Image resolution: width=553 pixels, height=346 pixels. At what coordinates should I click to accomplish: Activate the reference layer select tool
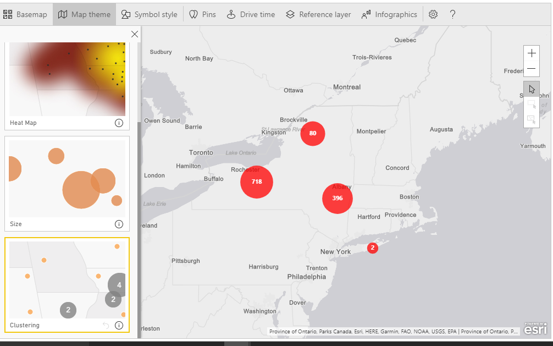pyautogui.click(x=532, y=120)
